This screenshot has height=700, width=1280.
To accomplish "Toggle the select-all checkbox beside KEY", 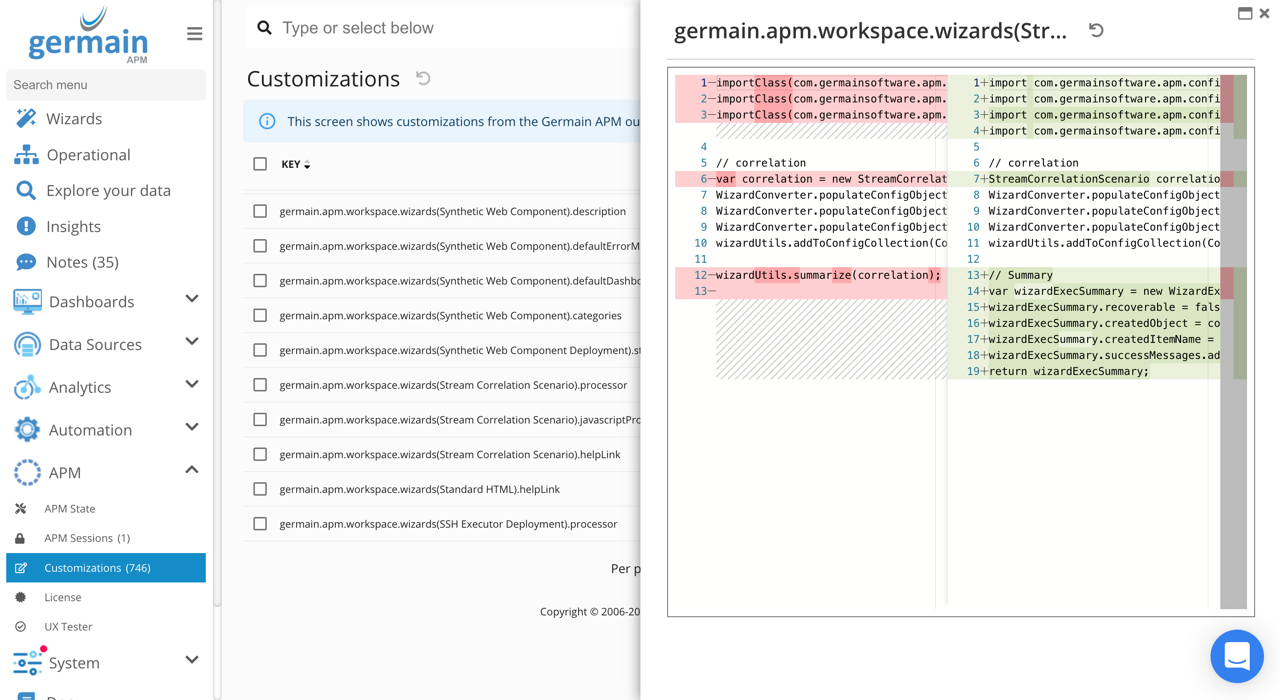I will tap(260, 164).
